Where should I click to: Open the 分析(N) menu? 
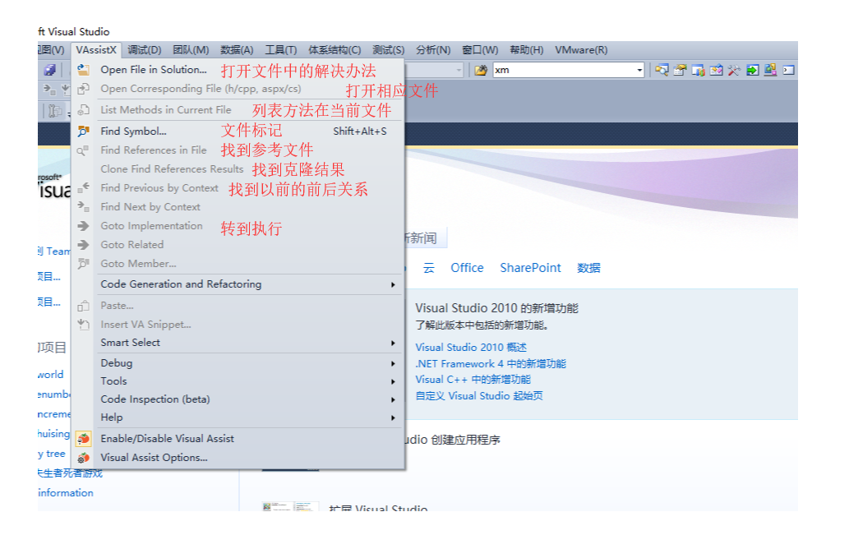(433, 50)
